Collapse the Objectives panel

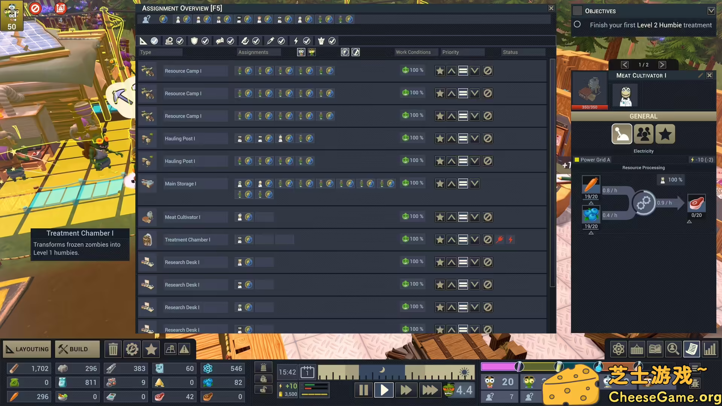(x=711, y=11)
